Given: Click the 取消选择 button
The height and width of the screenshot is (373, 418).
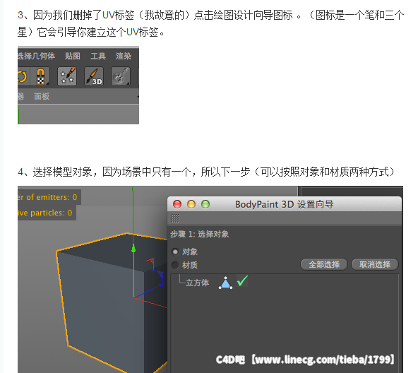Looking at the screenshot, I should [374, 264].
